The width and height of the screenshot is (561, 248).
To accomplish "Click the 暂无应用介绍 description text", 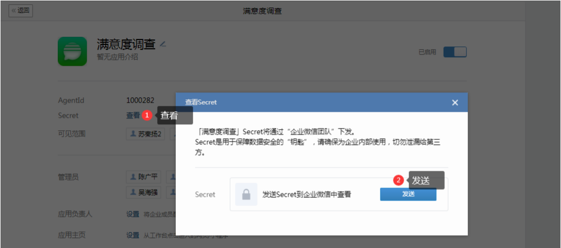I will (x=117, y=56).
